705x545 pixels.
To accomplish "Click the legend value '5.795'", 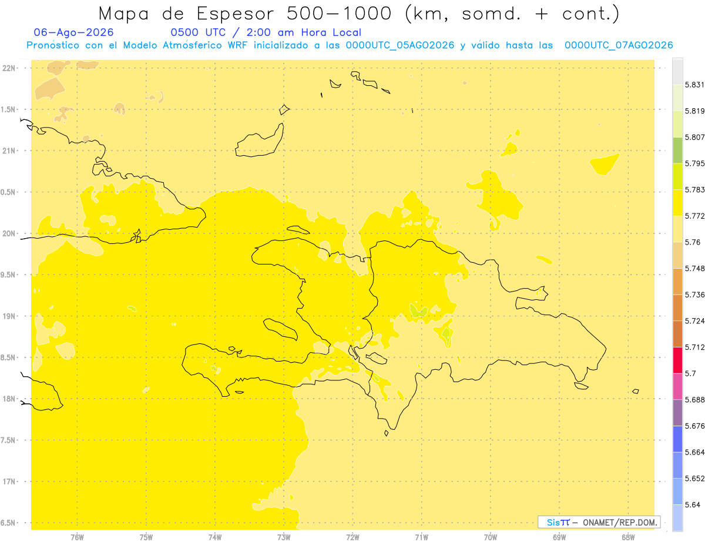I will pyautogui.click(x=694, y=163).
